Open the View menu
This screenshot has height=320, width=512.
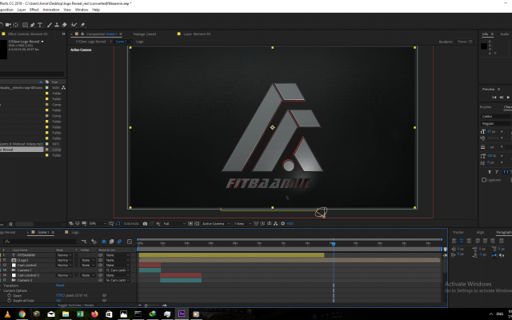click(67, 10)
